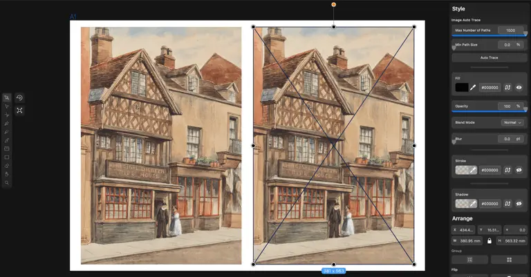Click the Stroke swap arrows icon
This screenshot has height=277, width=531.
point(507,170)
